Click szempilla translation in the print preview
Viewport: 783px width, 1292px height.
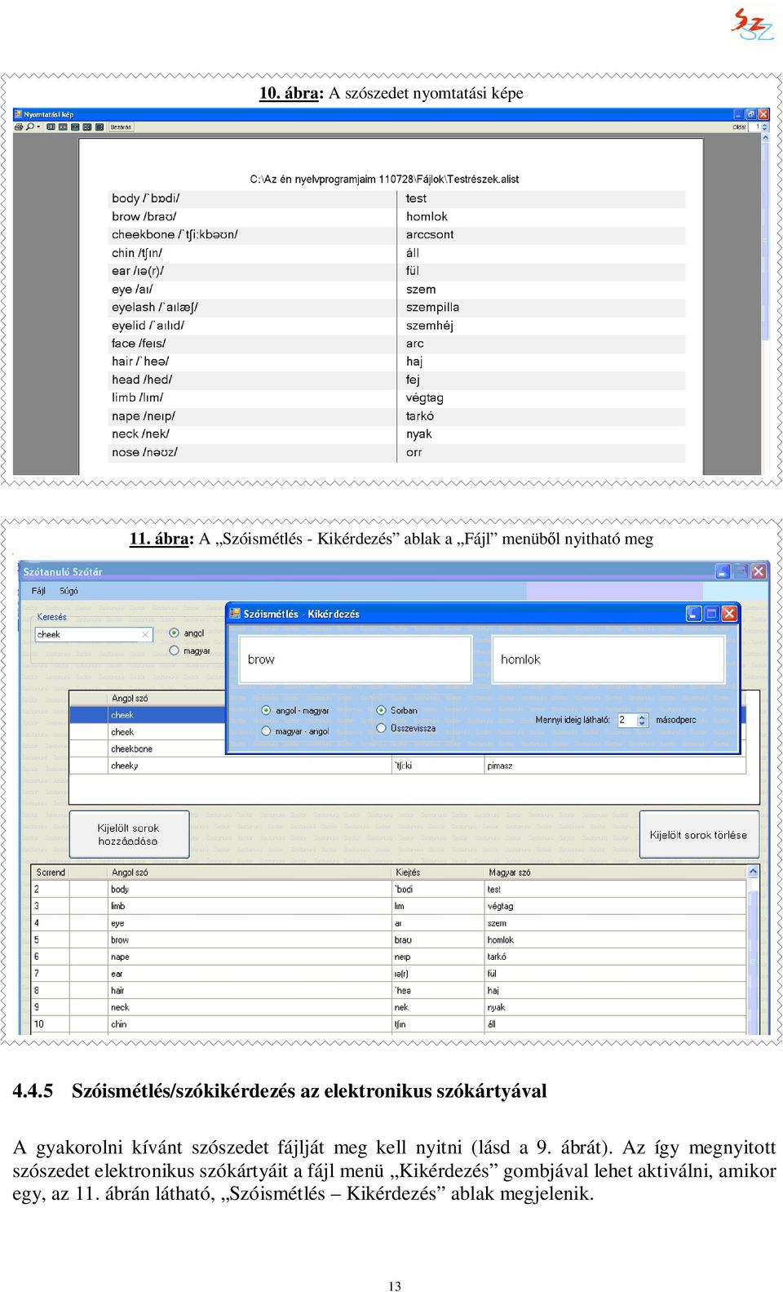432,307
